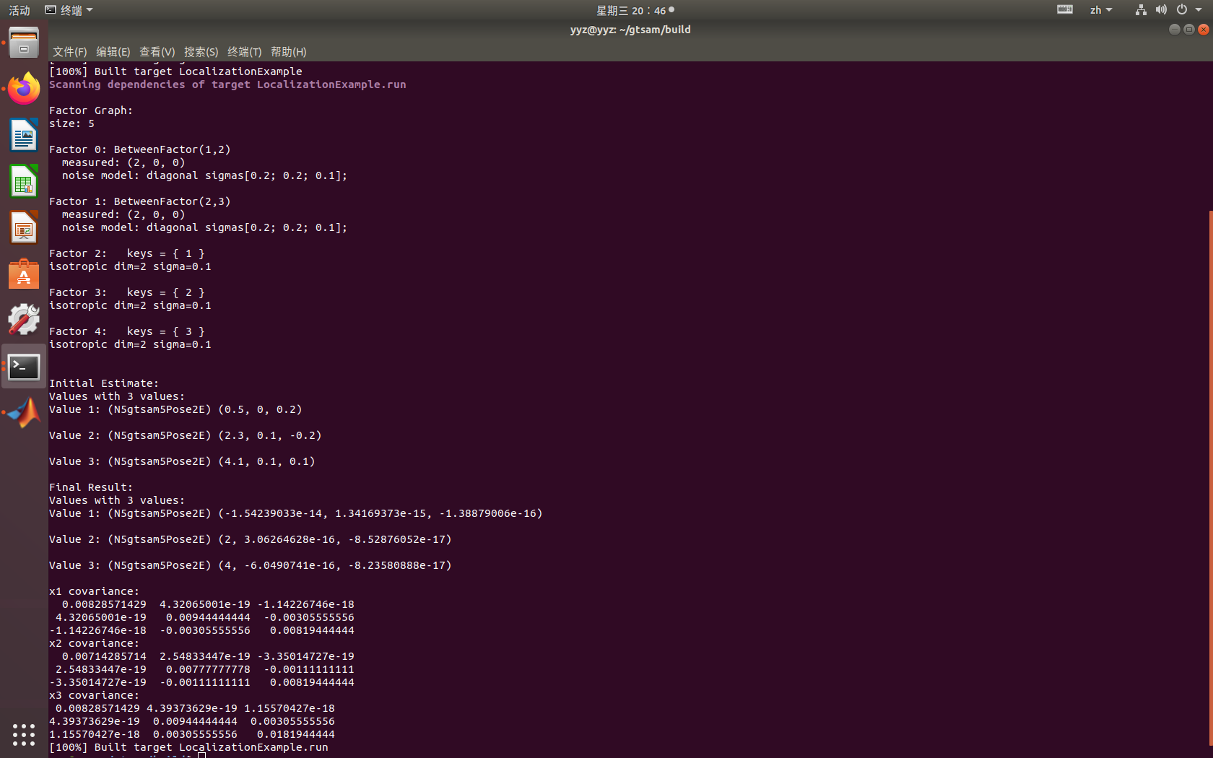Open the Activities overview
Image resolution: width=1213 pixels, height=758 pixels.
(18, 10)
